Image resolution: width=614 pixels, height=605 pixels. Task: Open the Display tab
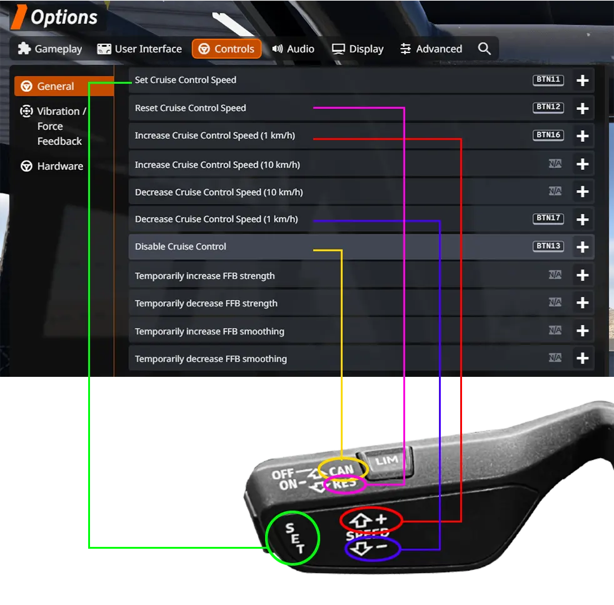click(x=358, y=49)
